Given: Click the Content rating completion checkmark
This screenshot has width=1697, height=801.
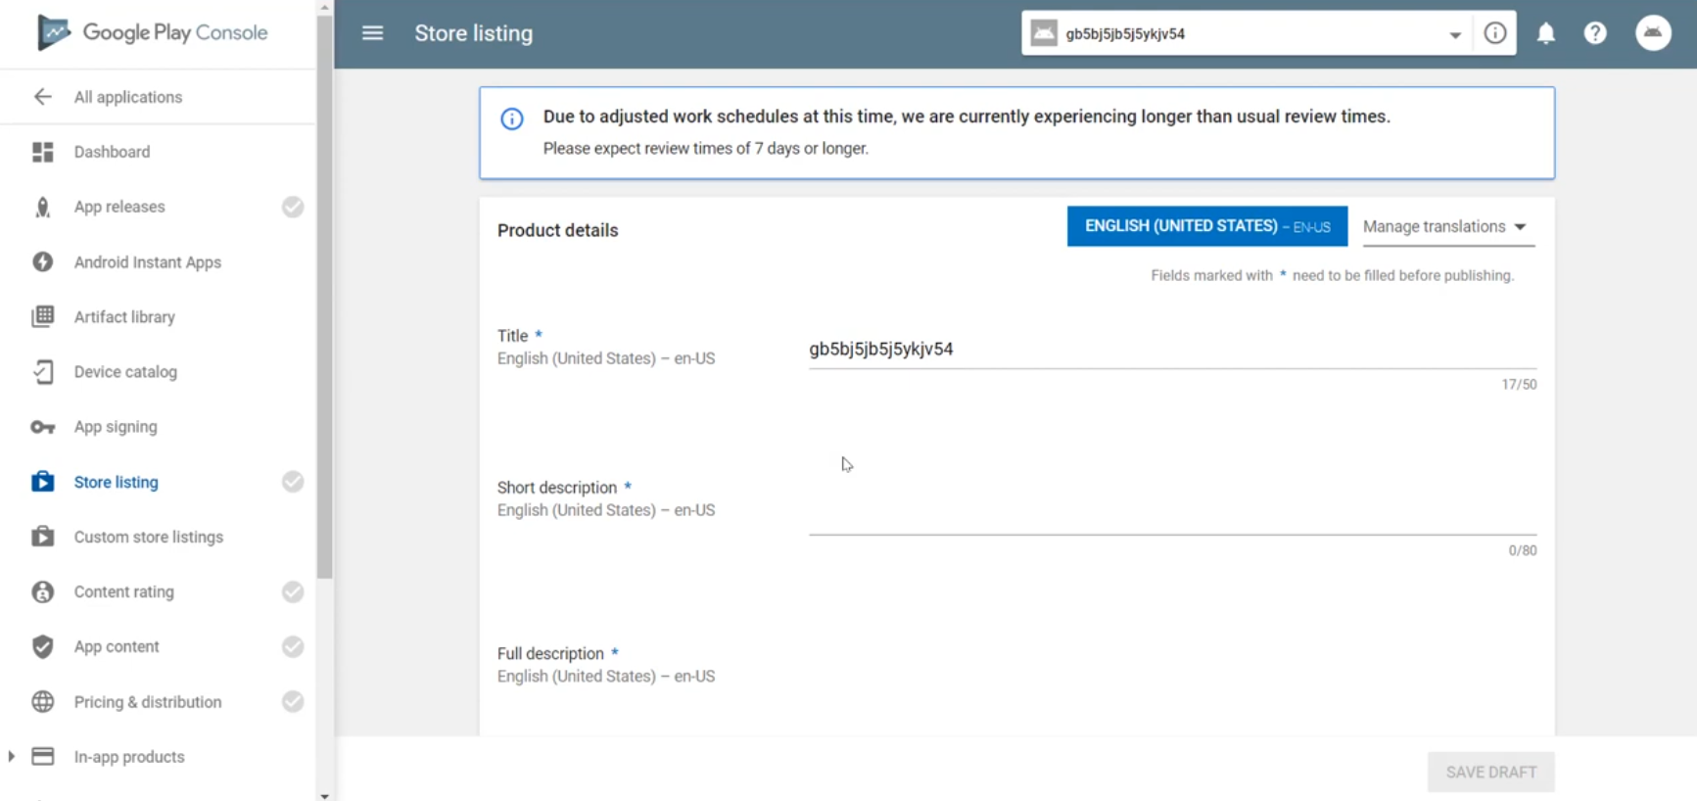Looking at the screenshot, I should click(x=293, y=591).
